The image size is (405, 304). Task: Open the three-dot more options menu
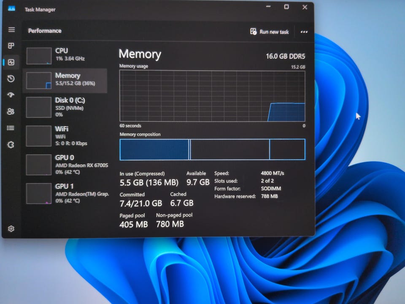pos(304,32)
